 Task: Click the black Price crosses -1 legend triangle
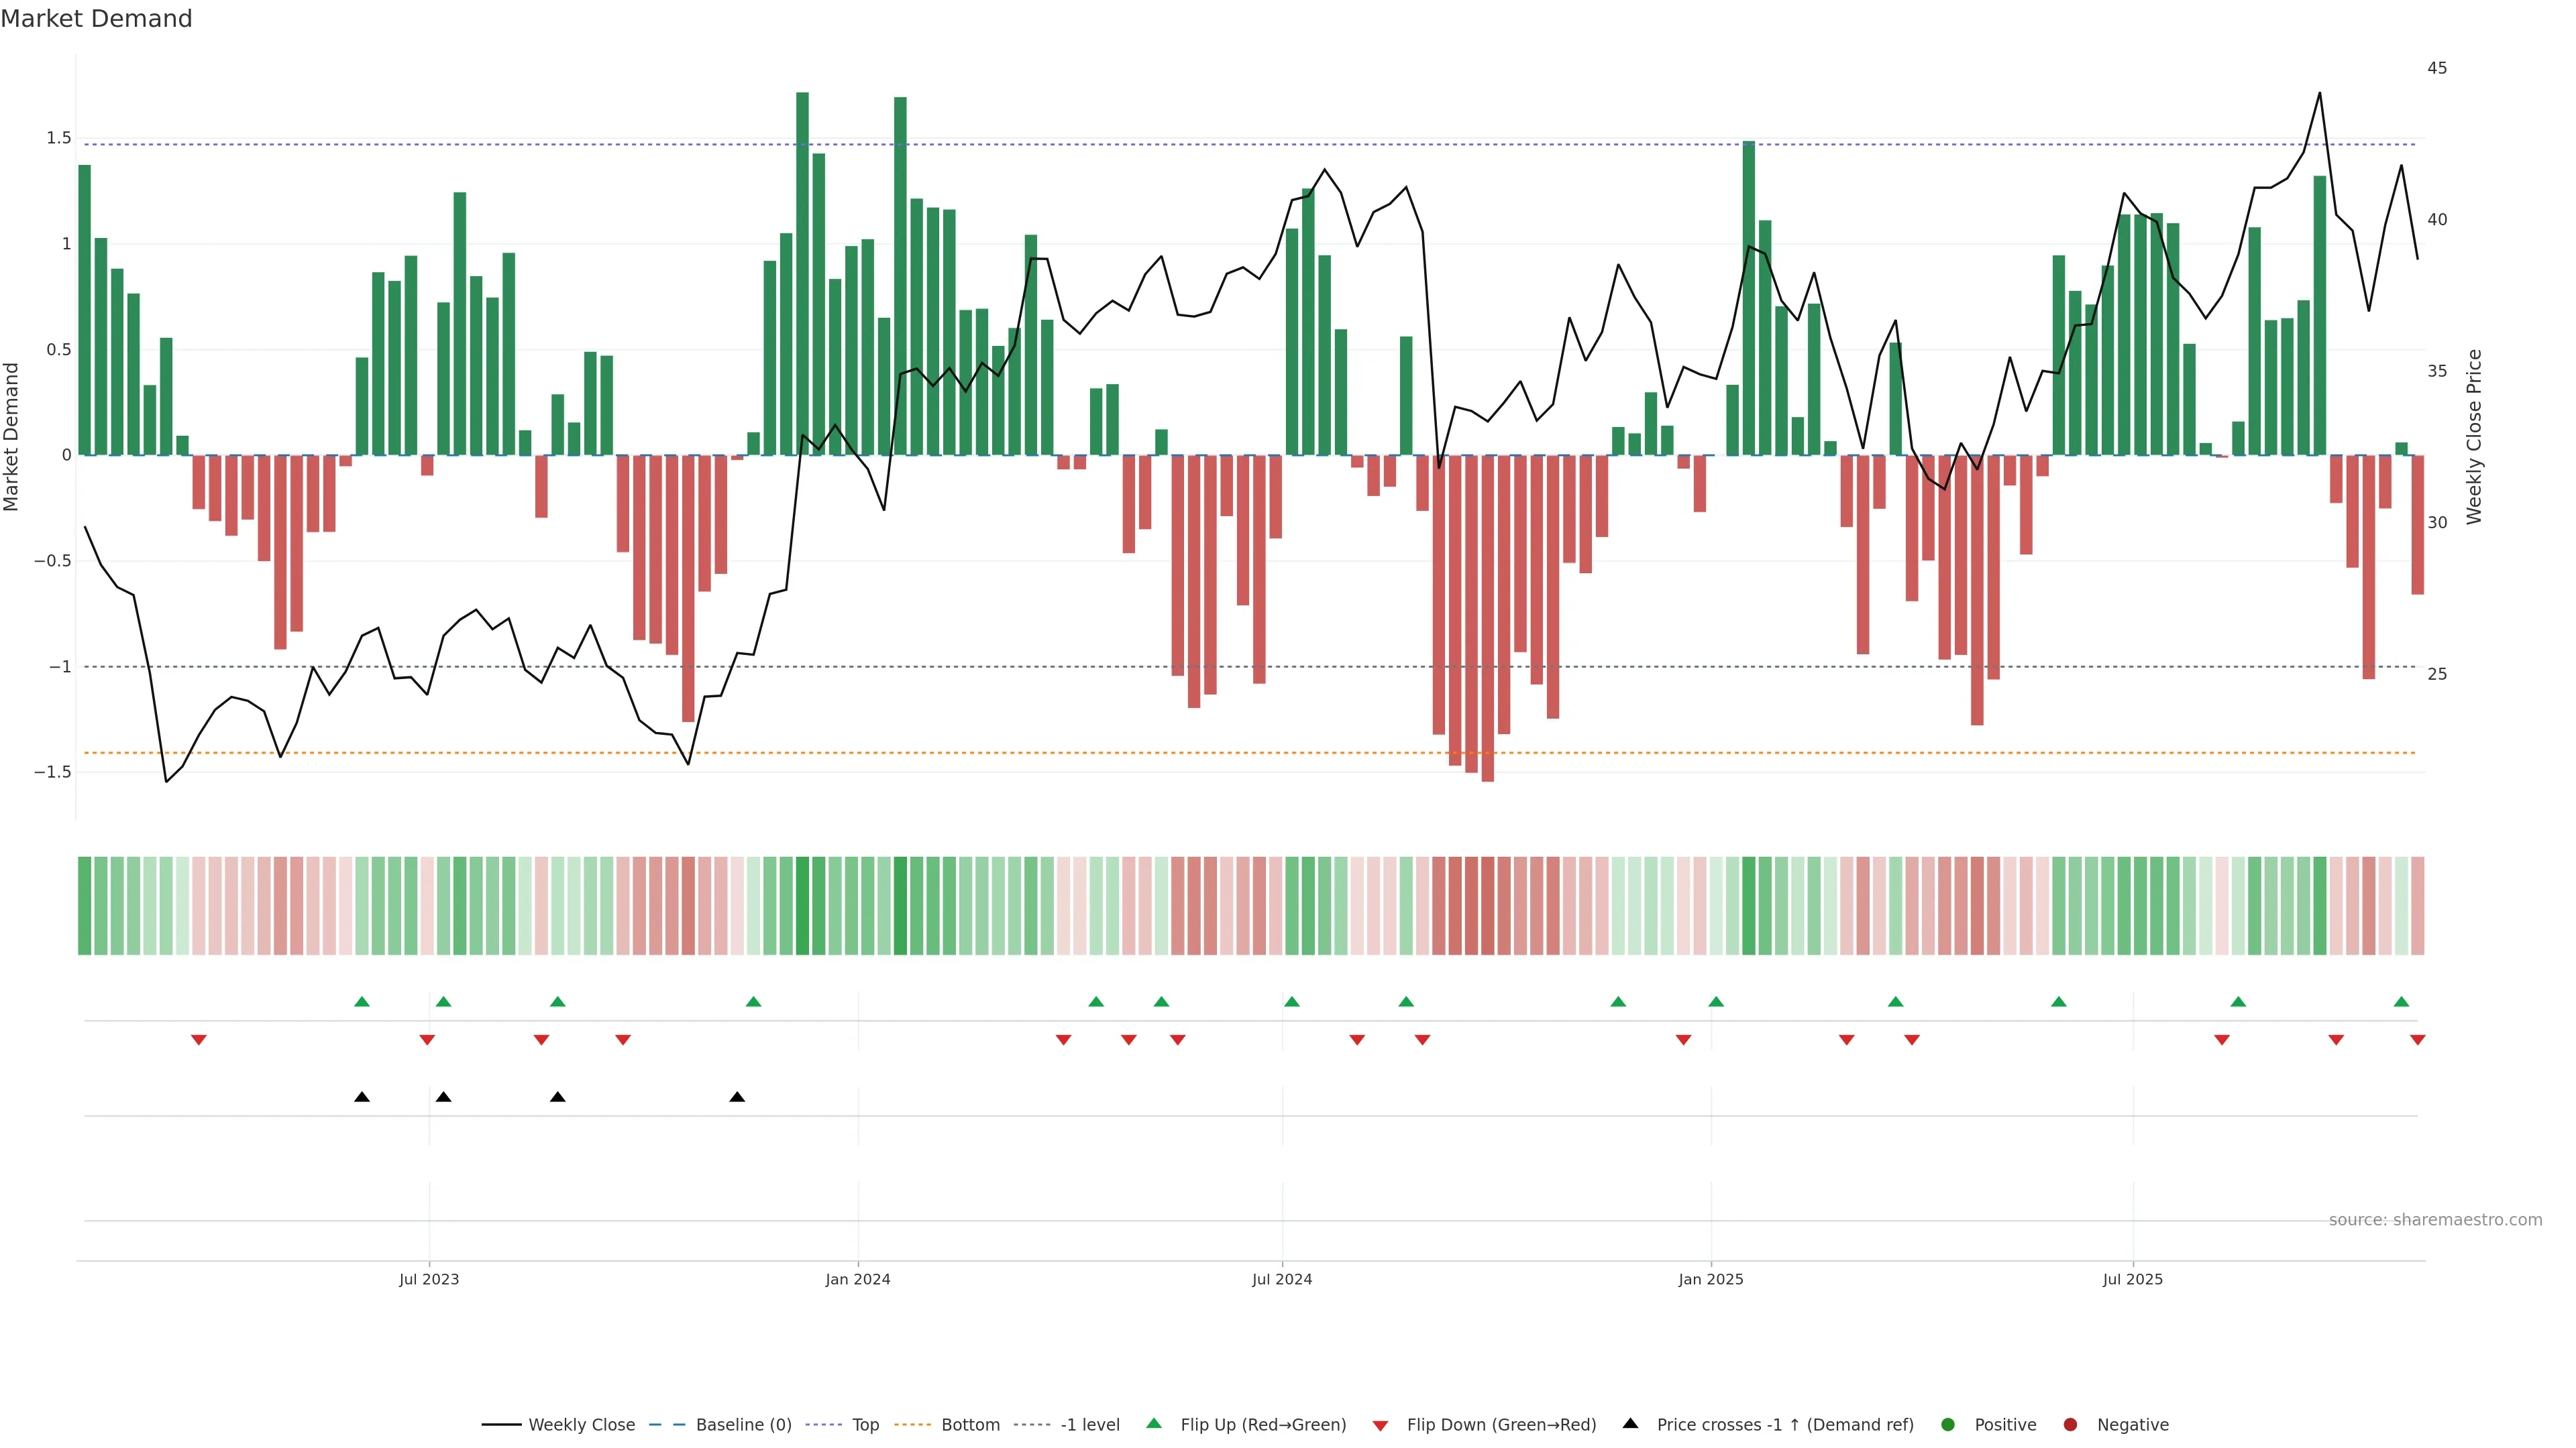1630,1424
